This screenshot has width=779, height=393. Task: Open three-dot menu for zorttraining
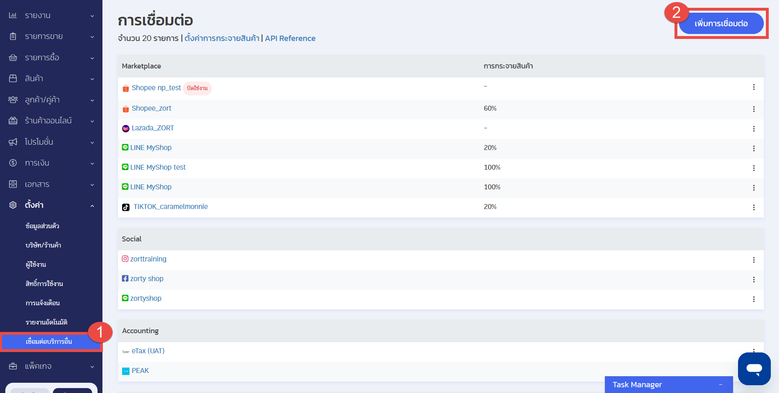[754, 260]
